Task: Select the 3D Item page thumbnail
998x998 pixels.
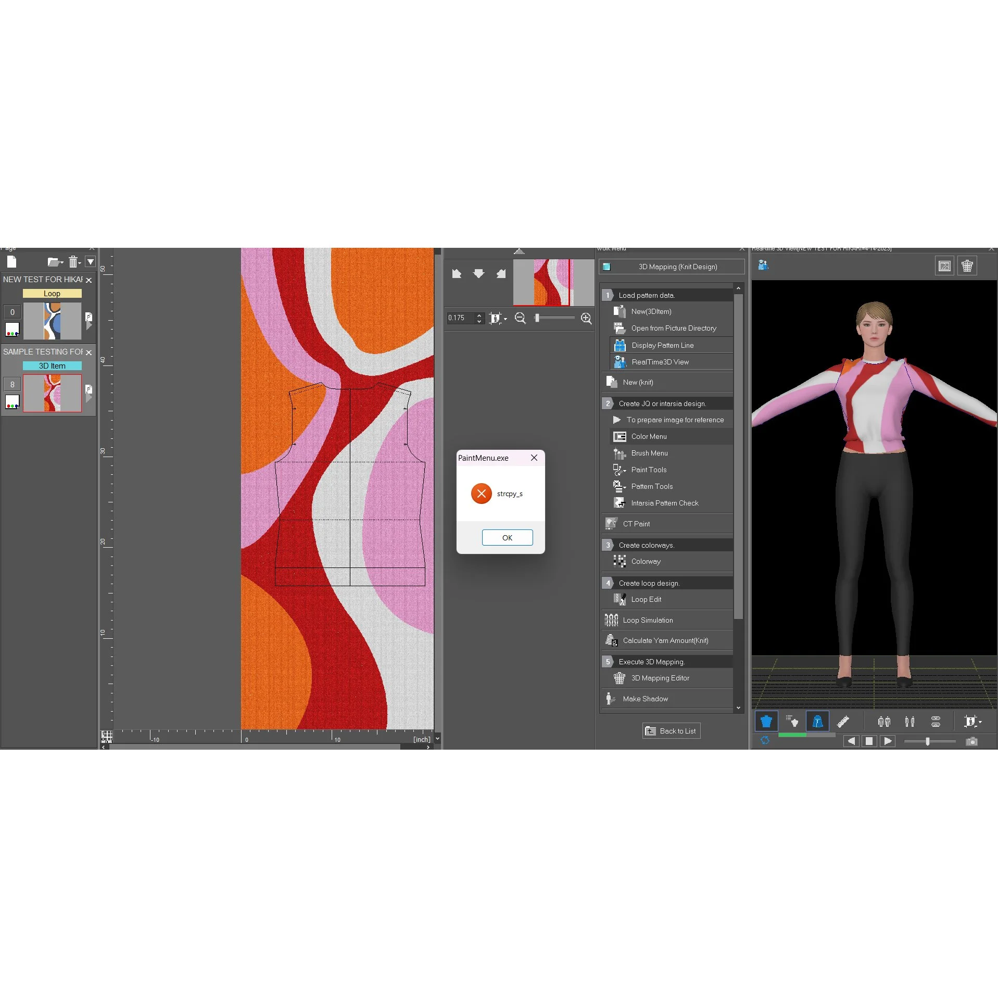Action: click(52, 394)
